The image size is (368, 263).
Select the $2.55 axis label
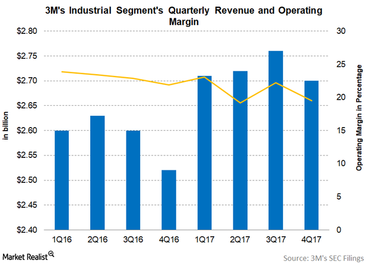tap(27, 155)
